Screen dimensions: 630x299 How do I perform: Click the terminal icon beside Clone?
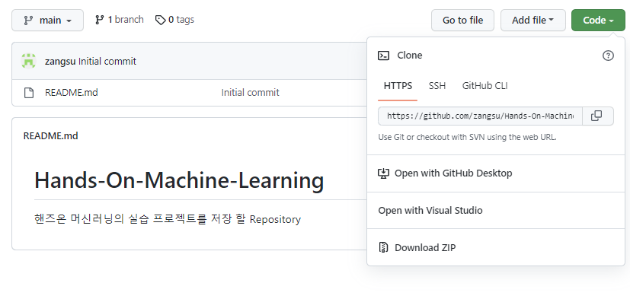coord(384,56)
